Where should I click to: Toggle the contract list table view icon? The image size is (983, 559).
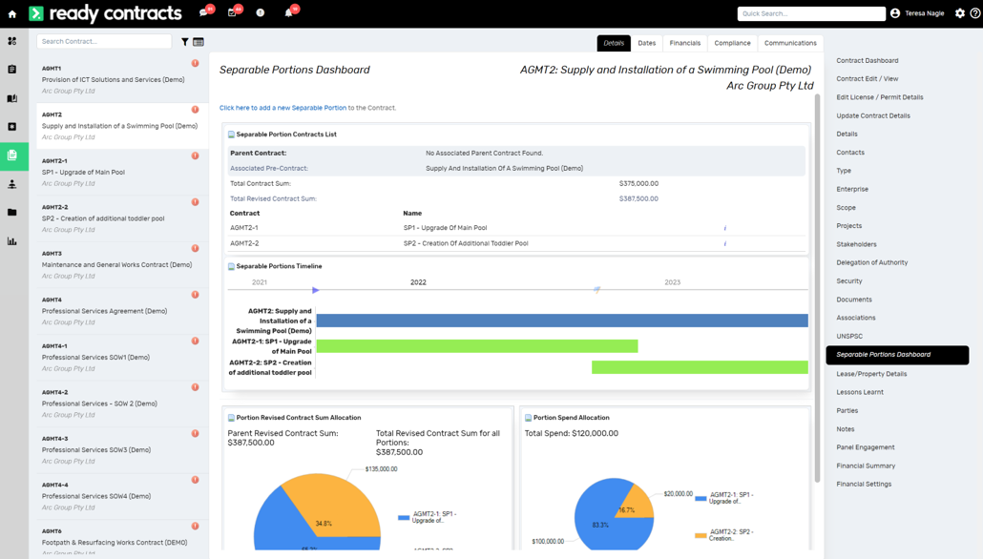[199, 42]
